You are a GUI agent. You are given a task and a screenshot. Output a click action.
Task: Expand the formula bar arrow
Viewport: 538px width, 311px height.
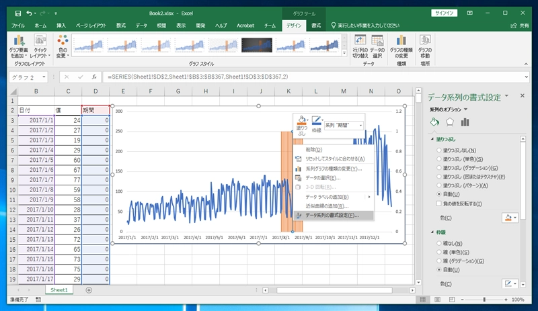(526, 77)
